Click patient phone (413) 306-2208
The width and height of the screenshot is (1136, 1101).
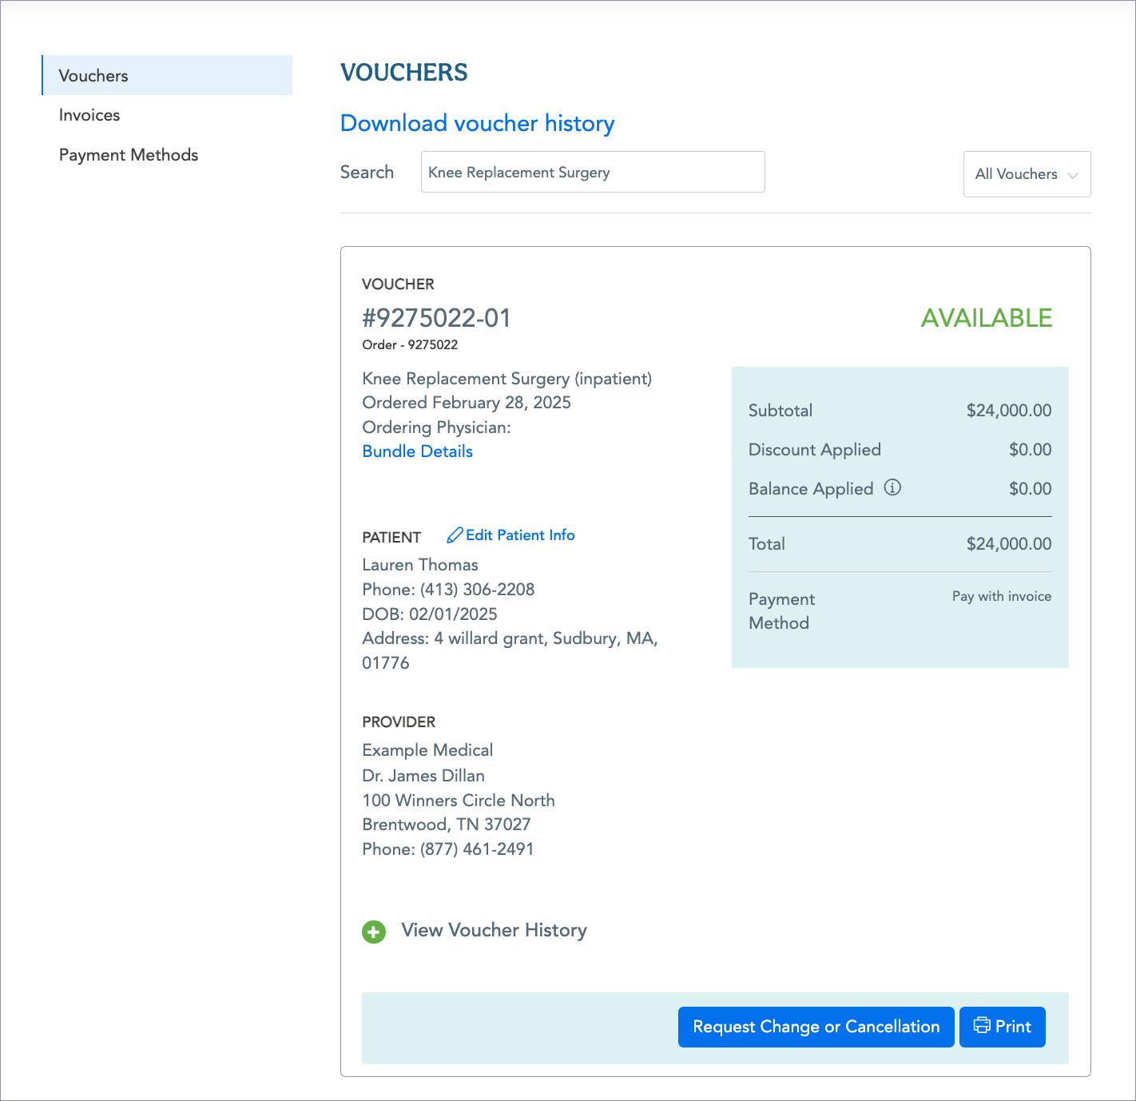click(x=477, y=590)
